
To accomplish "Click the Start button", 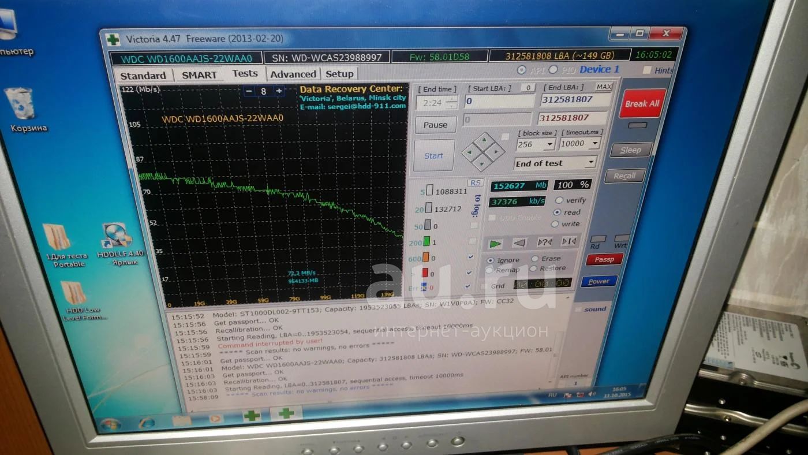I will pos(433,155).
